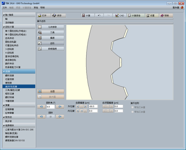Collapse the 连接 section header
Viewport: 186px width, 150px height.
pyautogui.click(x=18, y=71)
